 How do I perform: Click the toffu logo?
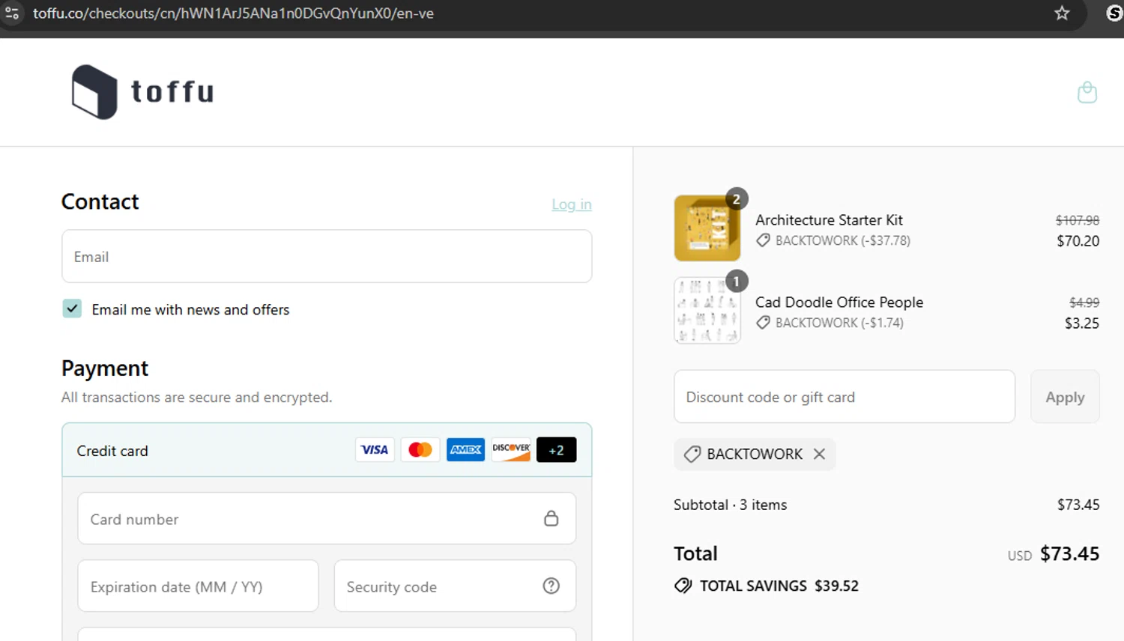[142, 92]
